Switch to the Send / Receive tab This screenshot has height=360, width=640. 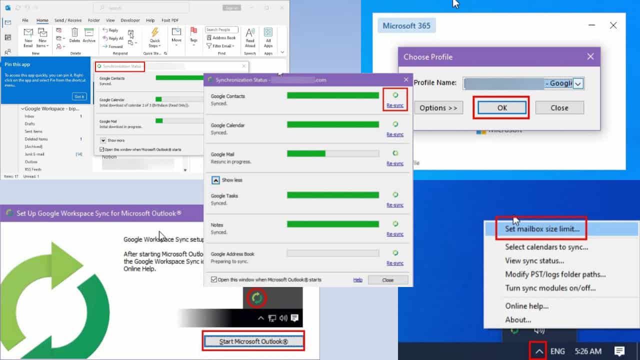coord(68,20)
